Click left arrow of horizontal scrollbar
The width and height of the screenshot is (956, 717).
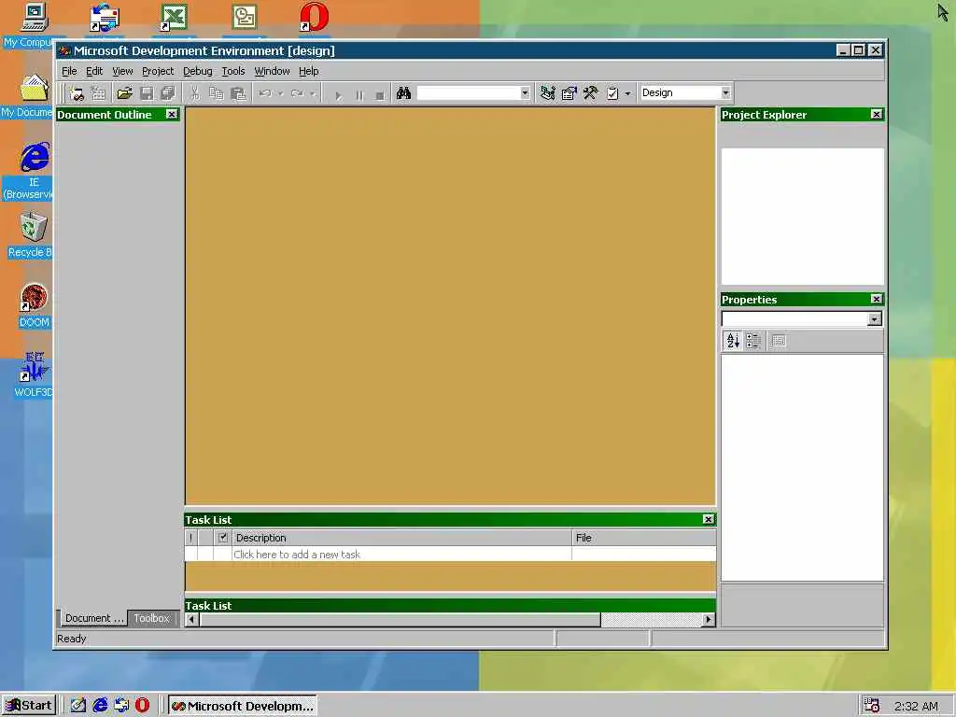point(192,620)
